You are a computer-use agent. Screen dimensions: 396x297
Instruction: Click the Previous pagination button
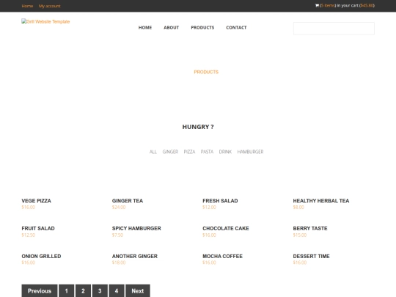click(x=40, y=291)
